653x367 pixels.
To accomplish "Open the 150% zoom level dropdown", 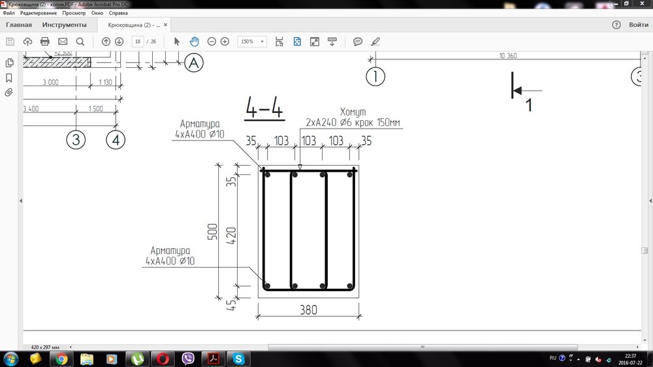I will (x=252, y=42).
